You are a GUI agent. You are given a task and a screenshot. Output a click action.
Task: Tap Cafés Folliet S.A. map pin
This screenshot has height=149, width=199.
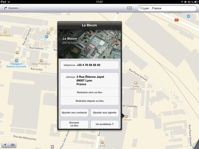[x=136, y=83]
